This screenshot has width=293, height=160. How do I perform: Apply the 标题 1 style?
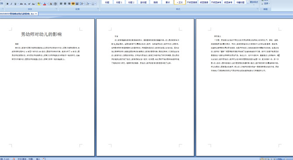119,2
